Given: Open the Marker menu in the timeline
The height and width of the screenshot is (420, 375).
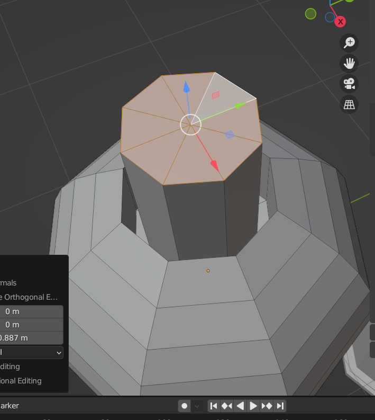Looking at the screenshot, I should (x=10, y=406).
